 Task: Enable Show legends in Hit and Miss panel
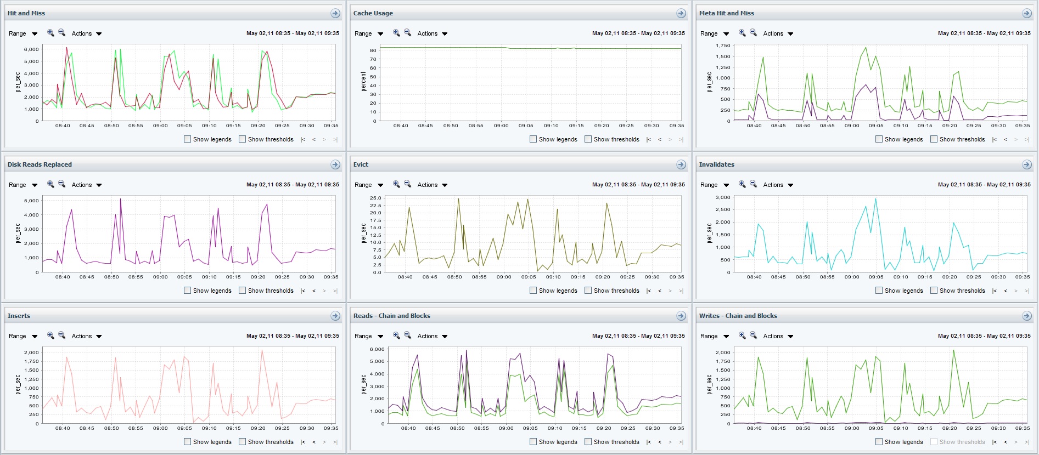(x=188, y=139)
